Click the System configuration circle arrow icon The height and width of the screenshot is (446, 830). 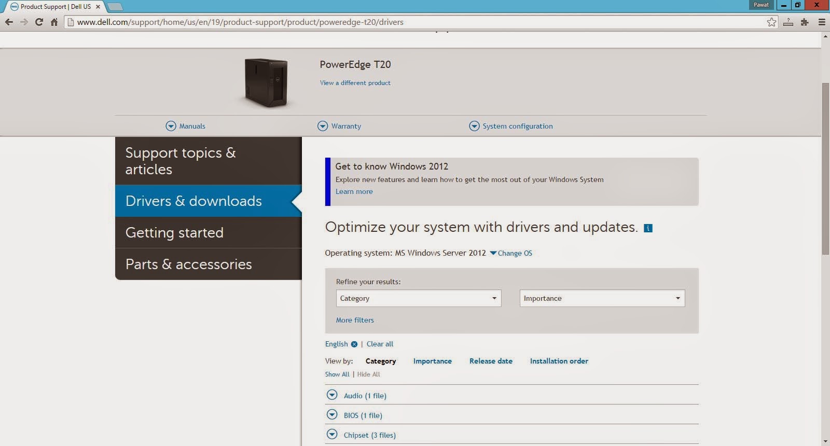click(474, 126)
